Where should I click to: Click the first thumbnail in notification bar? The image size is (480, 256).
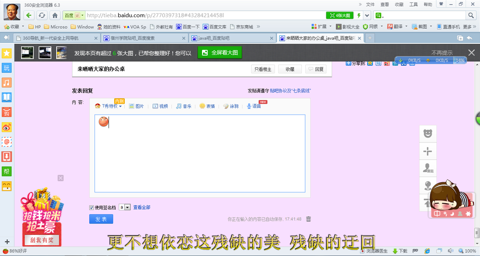(x=27, y=53)
